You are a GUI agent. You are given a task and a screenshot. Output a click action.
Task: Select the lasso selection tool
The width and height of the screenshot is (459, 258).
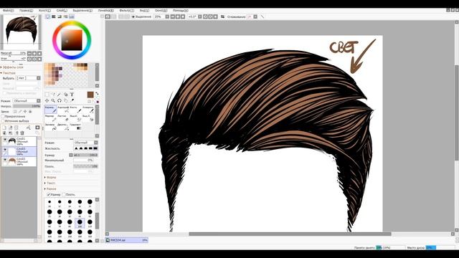53,95
